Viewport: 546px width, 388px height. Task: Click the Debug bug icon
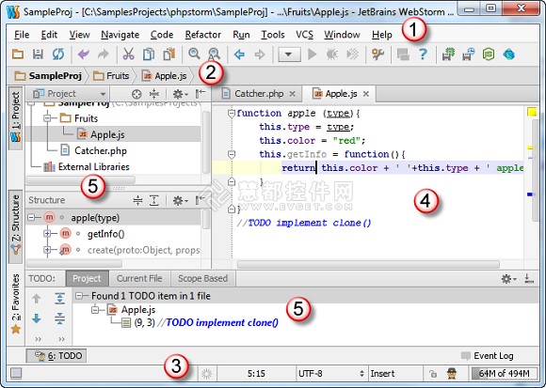pos(332,54)
